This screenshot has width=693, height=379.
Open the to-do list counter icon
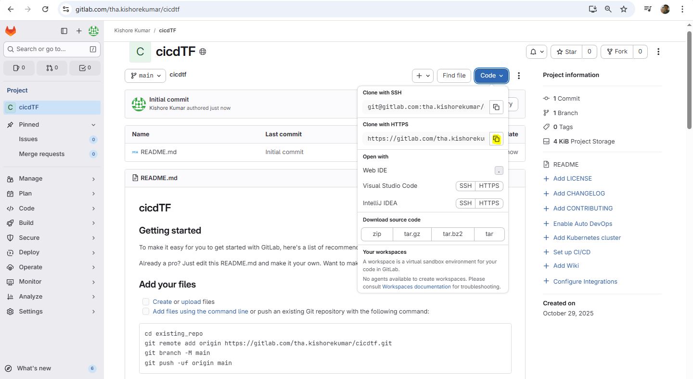point(85,68)
